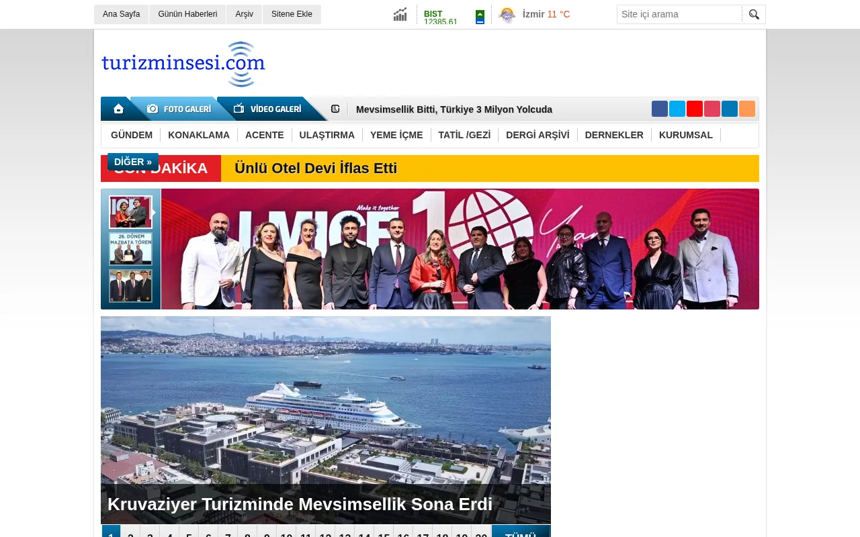Open the DİĞER breaking news expander
This screenshot has height=537, width=860.
(132, 162)
